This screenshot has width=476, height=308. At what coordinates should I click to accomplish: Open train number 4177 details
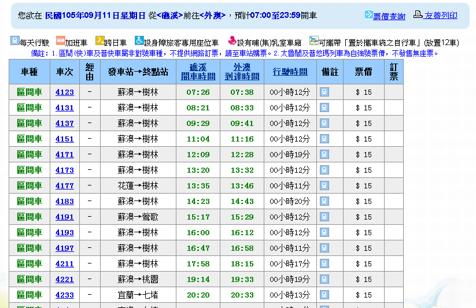(x=65, y=185)
